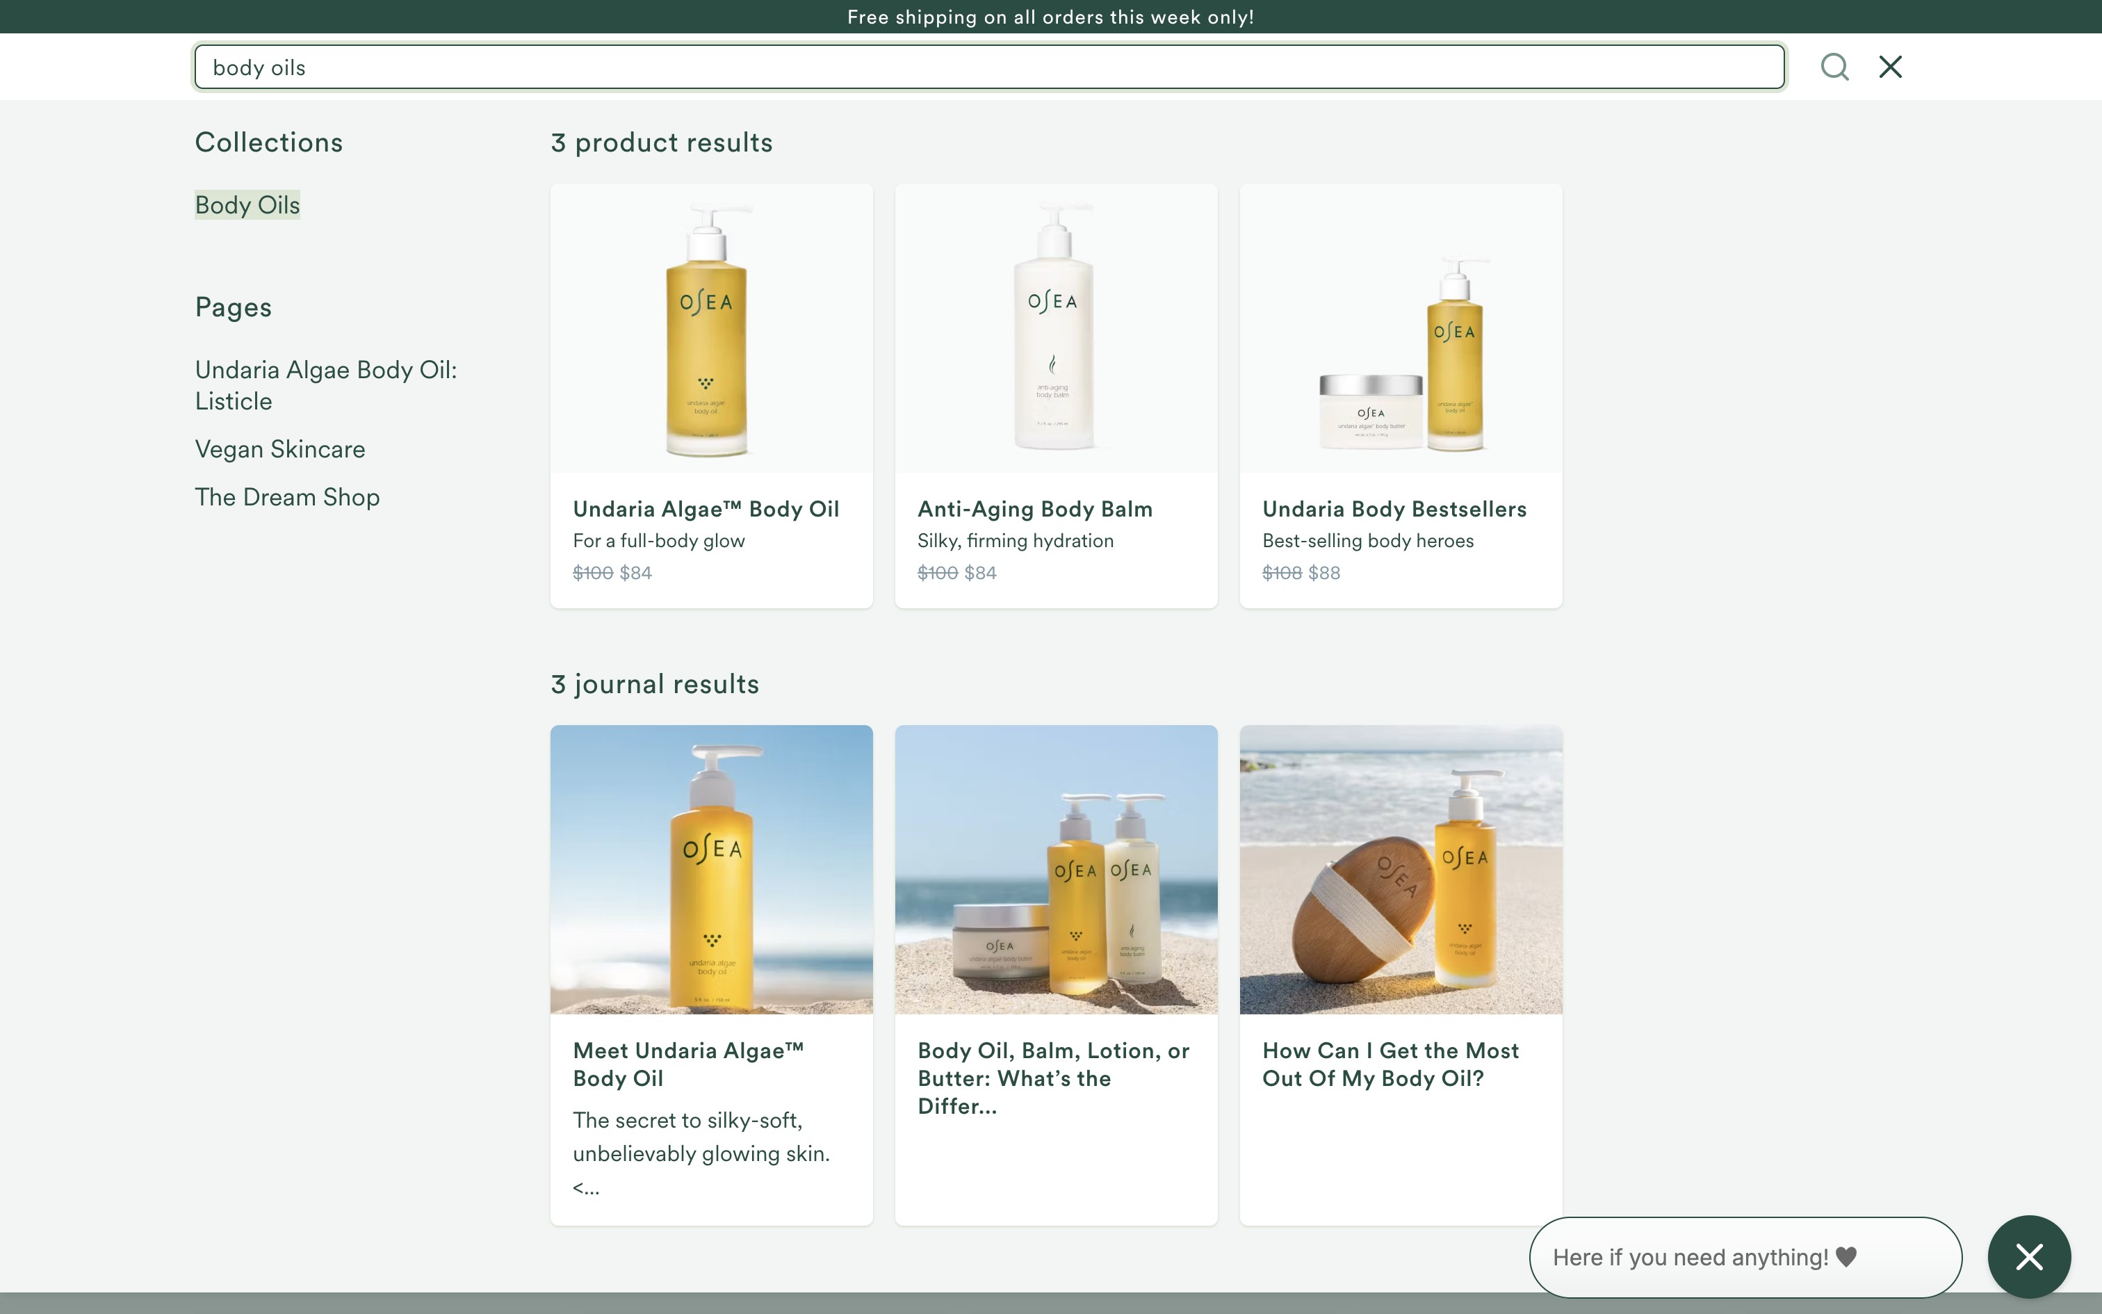
Task: Open Undaria Algae Body Oil product image
Action: (x=711, y=328)
